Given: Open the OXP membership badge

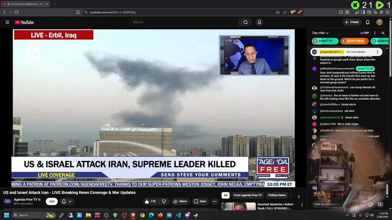Looking at the screenshot, I should [364, 33].
